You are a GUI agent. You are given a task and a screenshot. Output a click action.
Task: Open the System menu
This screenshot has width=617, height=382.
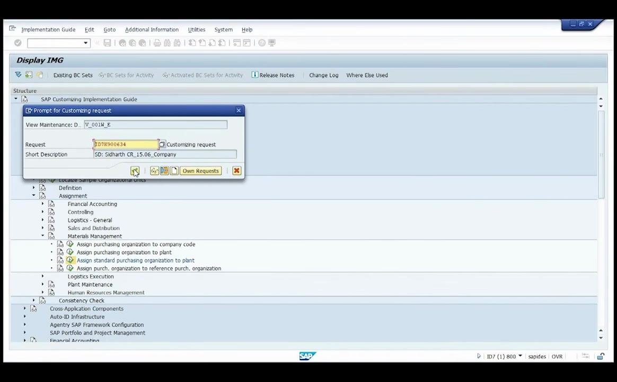click(224, 30)
